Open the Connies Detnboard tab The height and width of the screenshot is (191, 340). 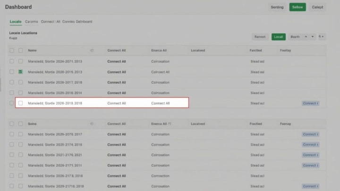point(77,22)
